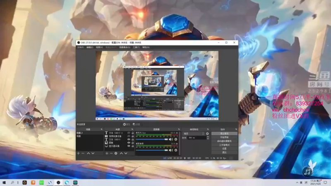Open the scene transition type dropdown
331x186 pixels.
coord(194,134)
